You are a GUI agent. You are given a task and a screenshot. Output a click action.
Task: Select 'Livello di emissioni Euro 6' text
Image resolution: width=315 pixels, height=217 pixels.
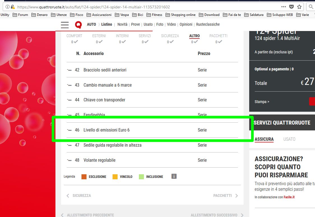click(x=106, y=130)
